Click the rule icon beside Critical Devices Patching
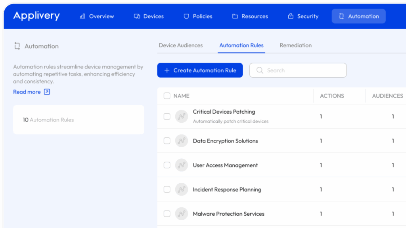Viewport: 406px width, 228px height. pos(182,116)
